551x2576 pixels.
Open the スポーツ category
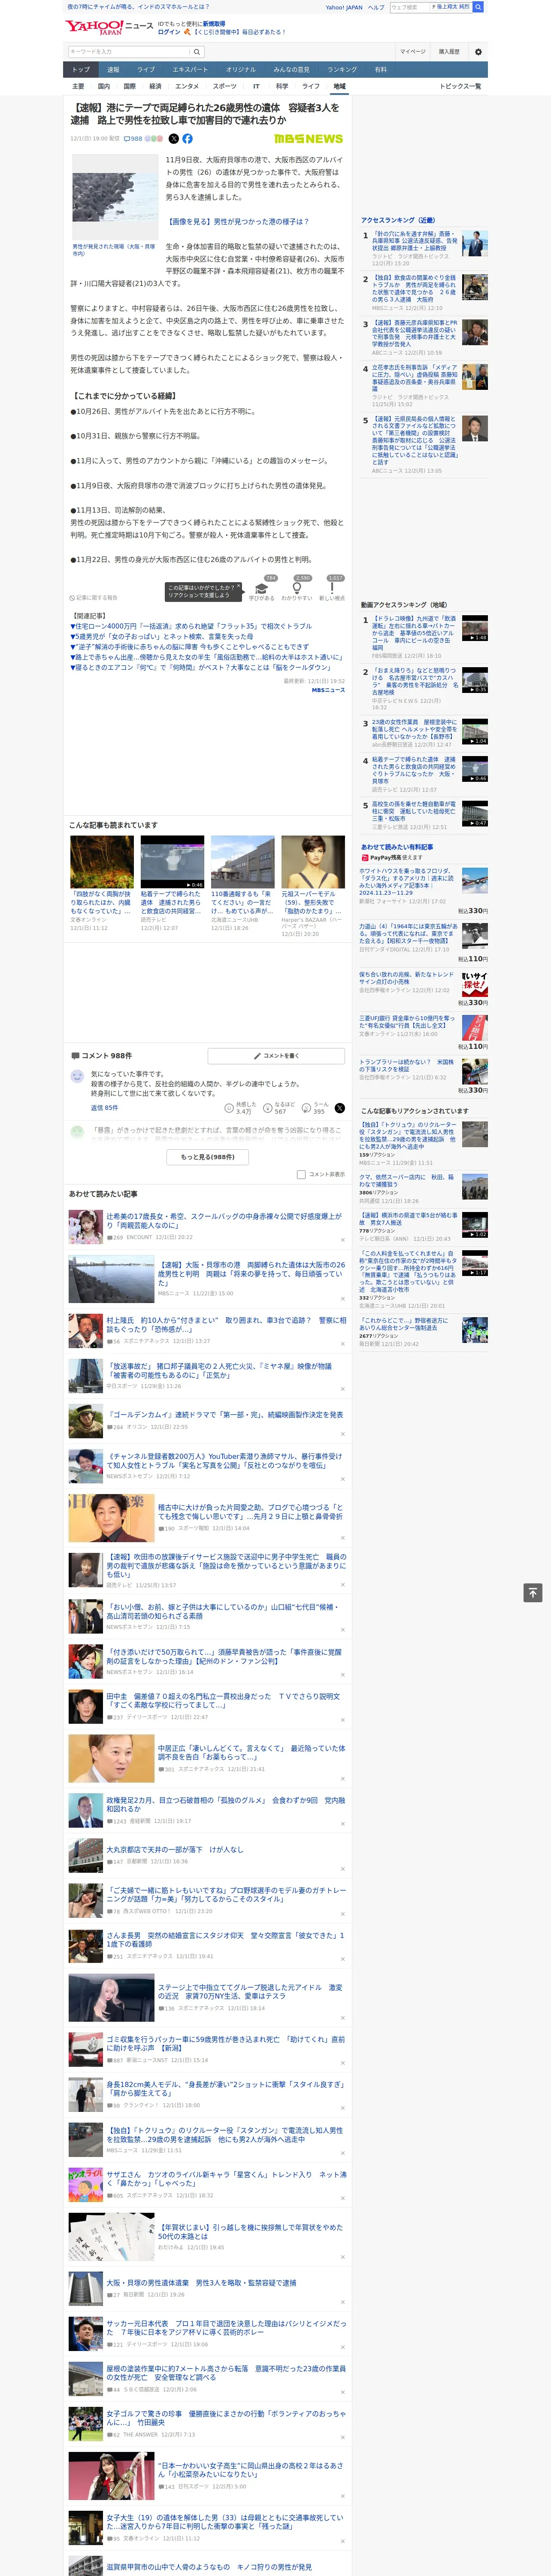(225, 86)
